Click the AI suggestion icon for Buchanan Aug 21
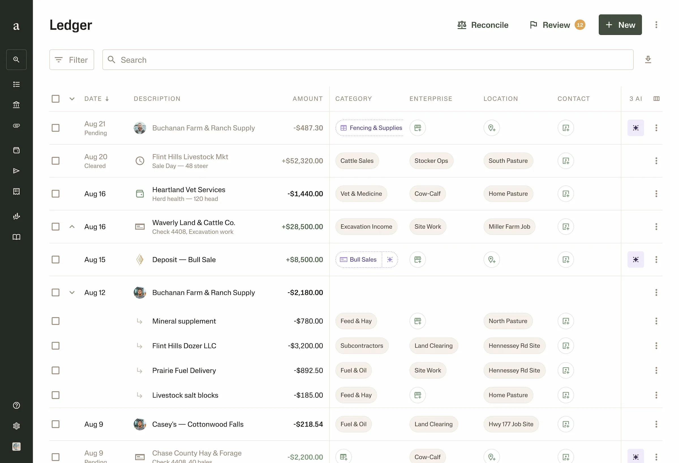 pyautogui.click(x=635, y=128)
